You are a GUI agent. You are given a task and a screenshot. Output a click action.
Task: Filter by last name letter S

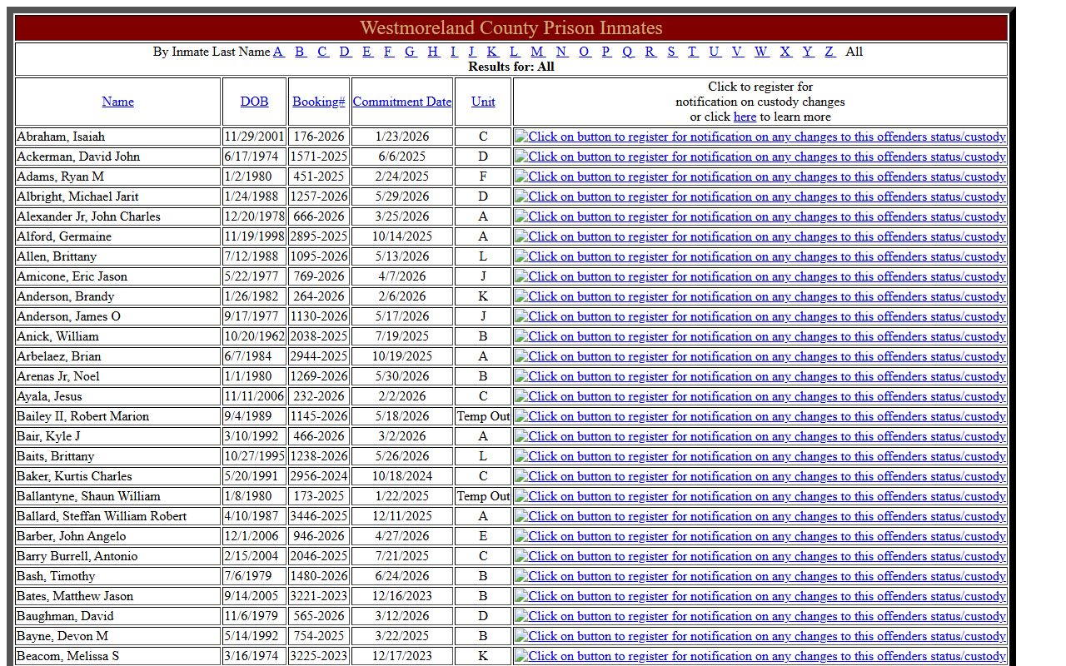[x=671, y=52]
